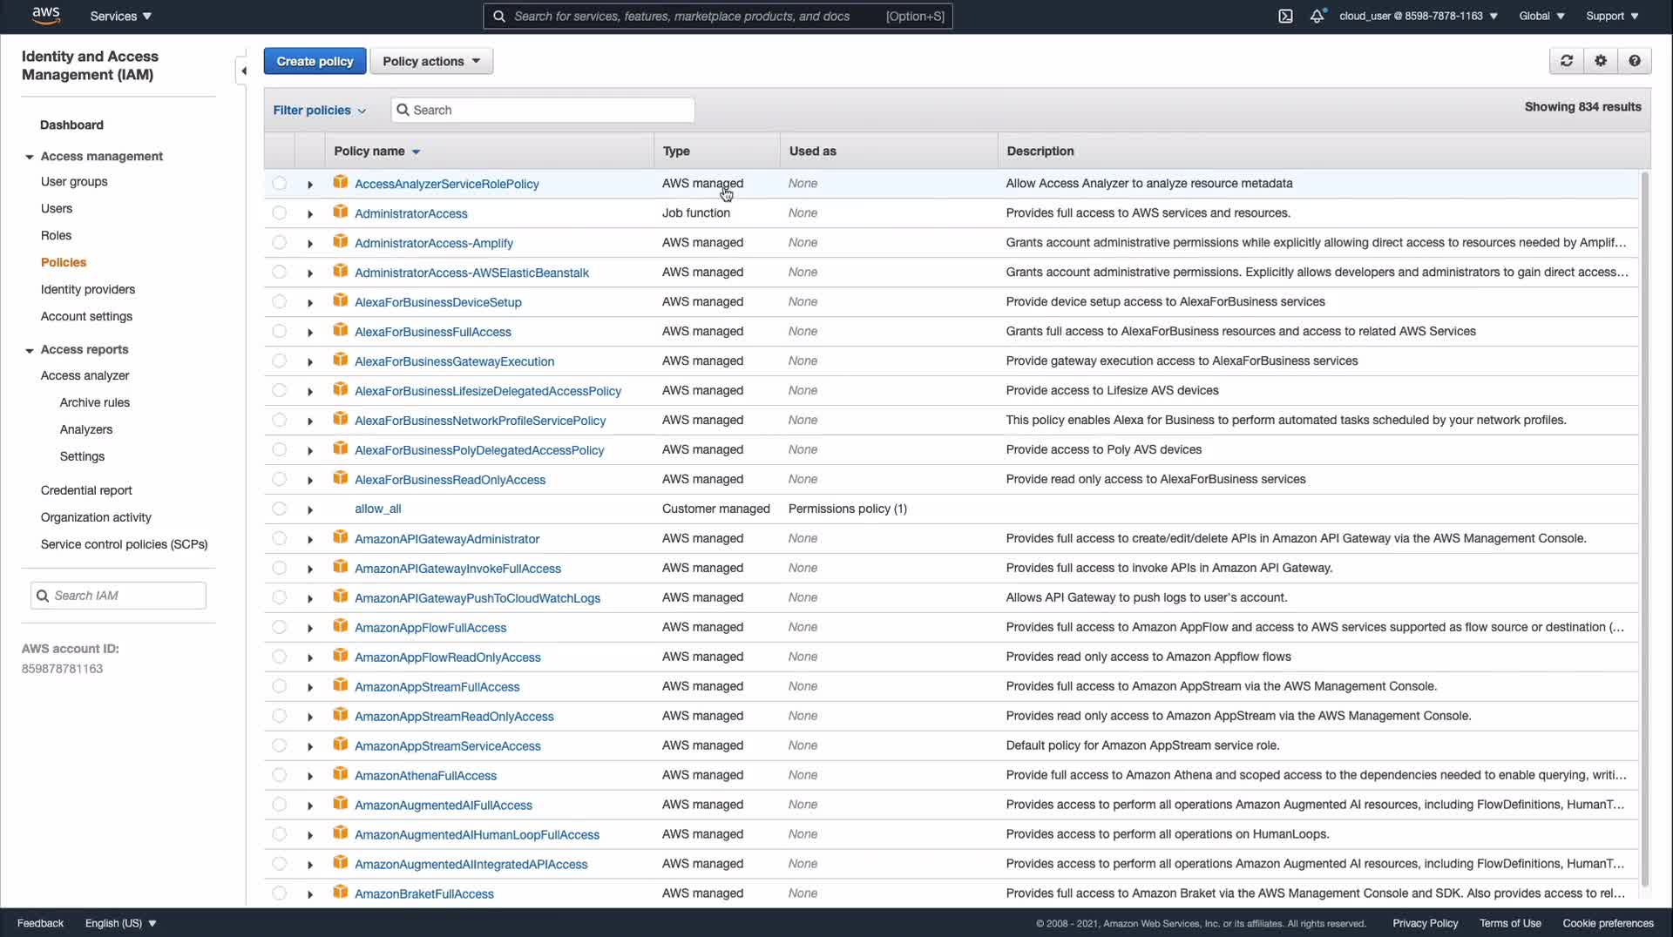Click the AdministratorAccess policy box icon
Screen dimensions: 1673x937
tap(341, 212)
